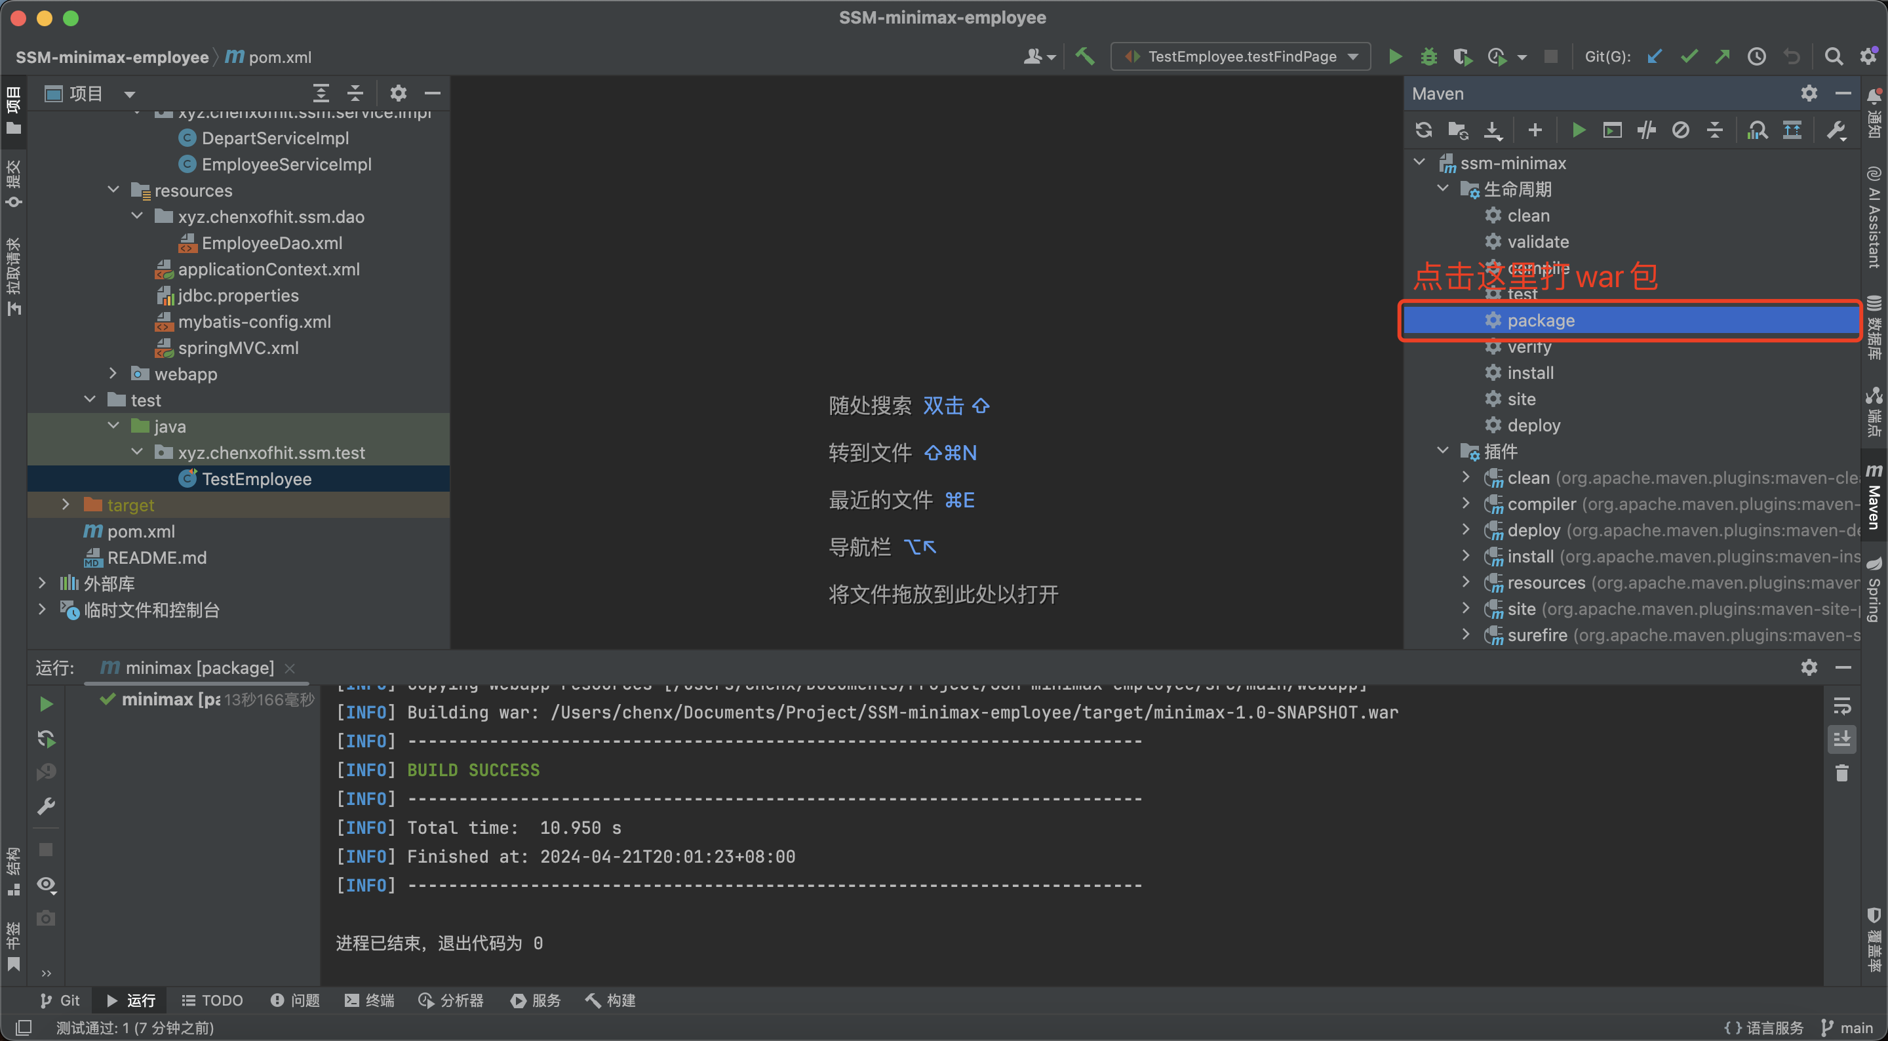Open the 终端 terminal tab

[370, 1000]
